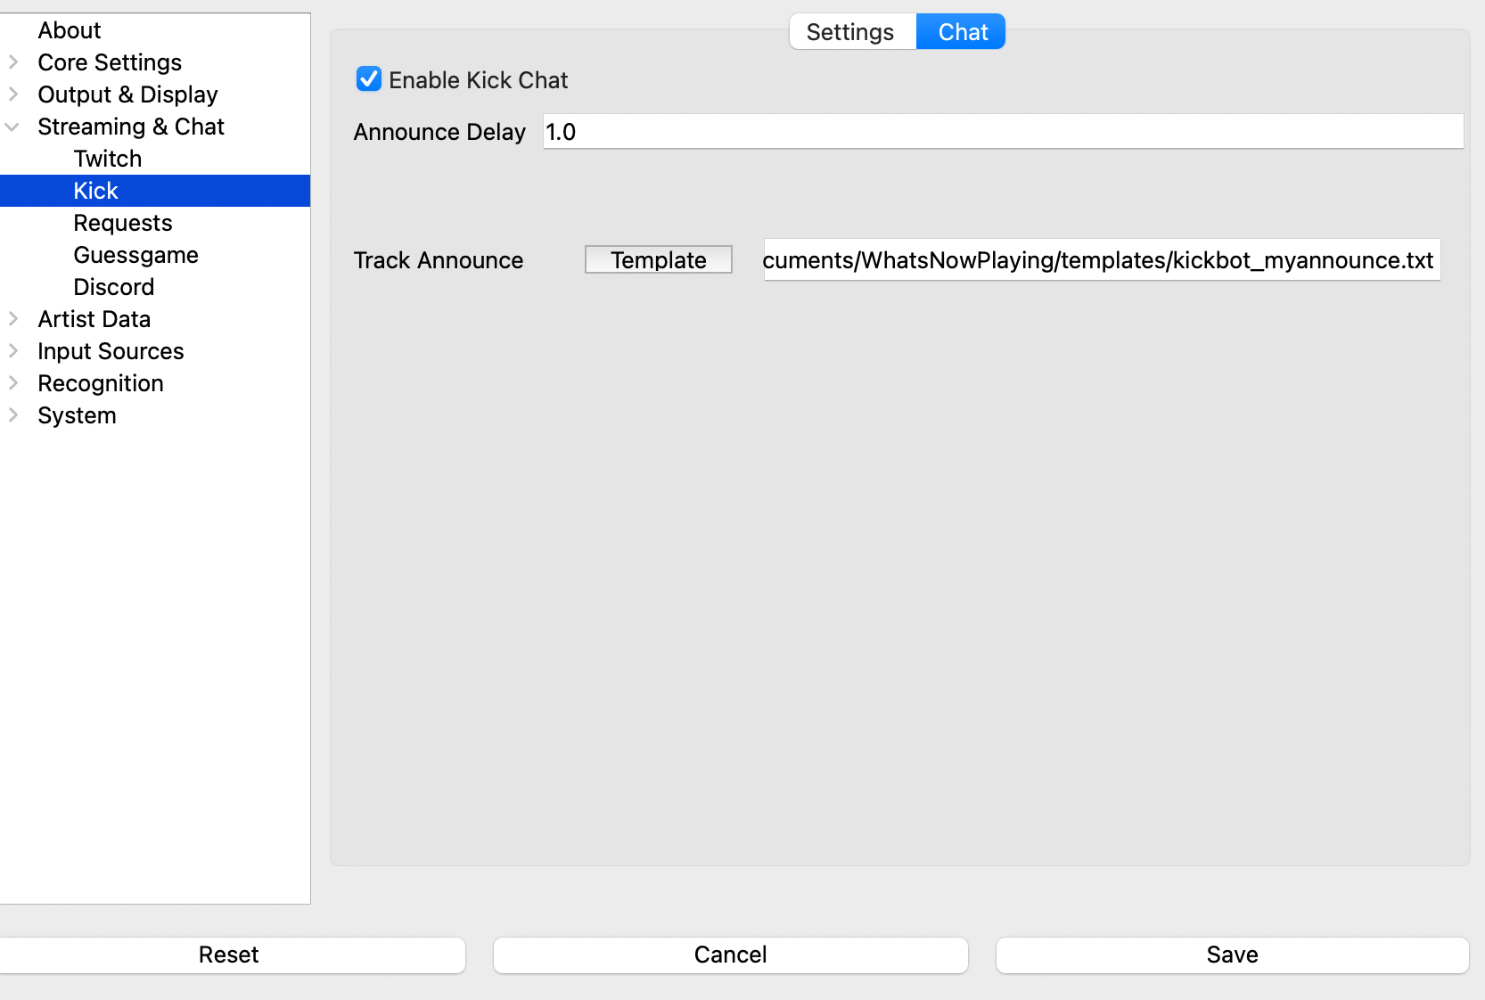Open the Guessgame settings page
1485x1000 pixels.
tap(135, 254)
